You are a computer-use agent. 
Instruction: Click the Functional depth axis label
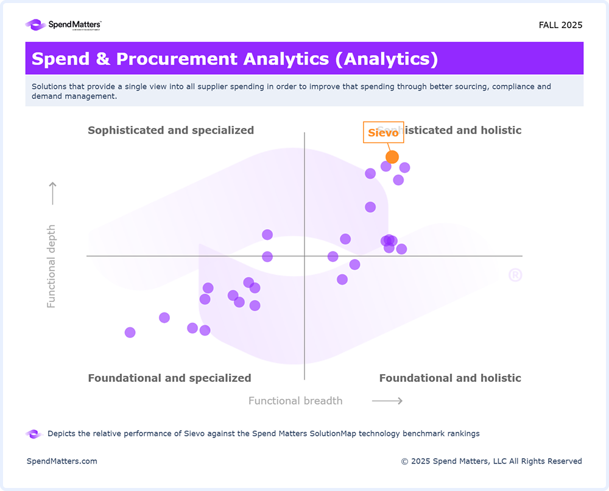tap(52, 266)
